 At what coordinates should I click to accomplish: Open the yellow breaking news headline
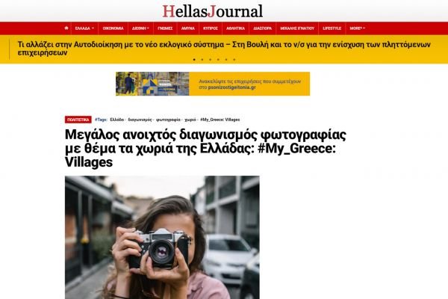[x=224, y=49]
